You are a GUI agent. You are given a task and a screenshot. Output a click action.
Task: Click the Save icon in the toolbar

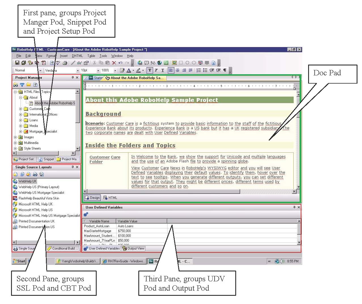coord(17,63)
